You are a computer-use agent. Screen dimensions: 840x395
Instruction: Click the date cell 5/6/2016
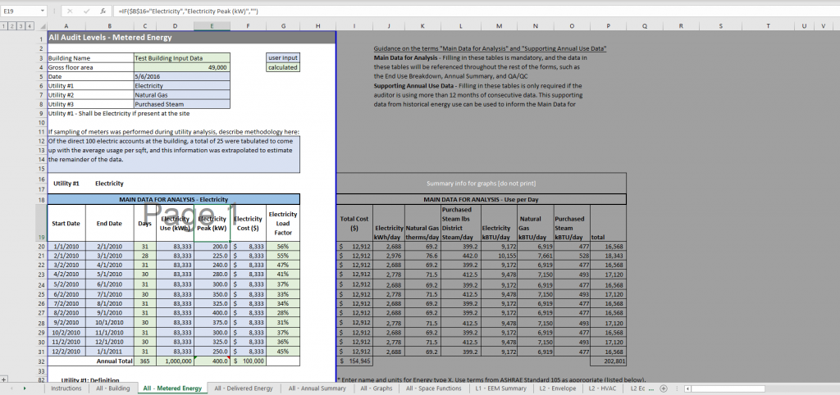click(x=182, y=76)
